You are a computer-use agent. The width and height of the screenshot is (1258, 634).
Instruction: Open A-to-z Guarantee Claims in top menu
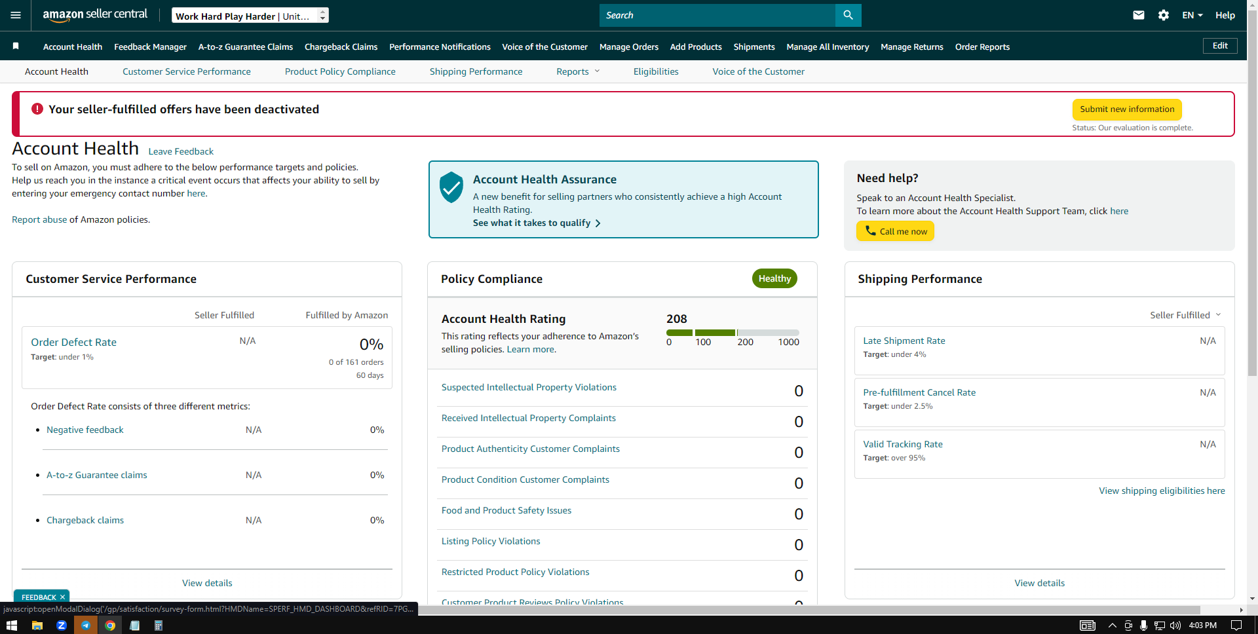(246, 47)
